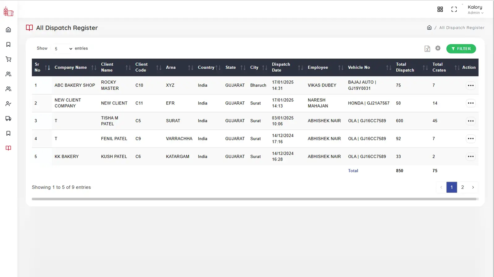
Task: Open the shopping cart sidebar icon
Action: tap(8, 59)
